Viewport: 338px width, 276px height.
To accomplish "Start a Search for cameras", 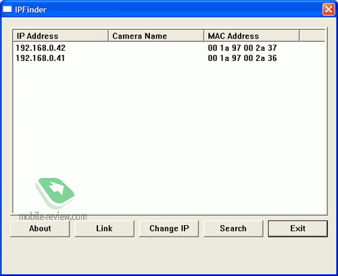I will coord(233,229).
